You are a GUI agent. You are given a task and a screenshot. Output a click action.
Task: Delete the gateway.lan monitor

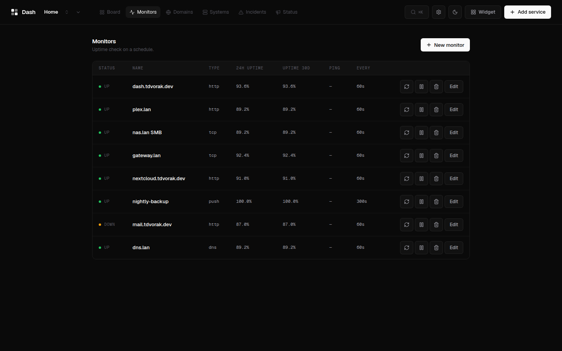point(436,156)
